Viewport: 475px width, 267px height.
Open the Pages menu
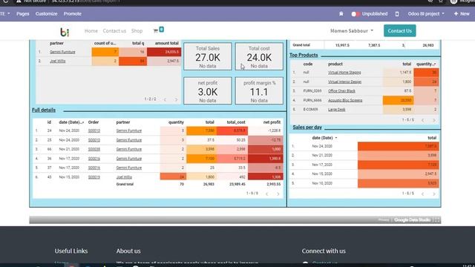click(x=23, y=13)
